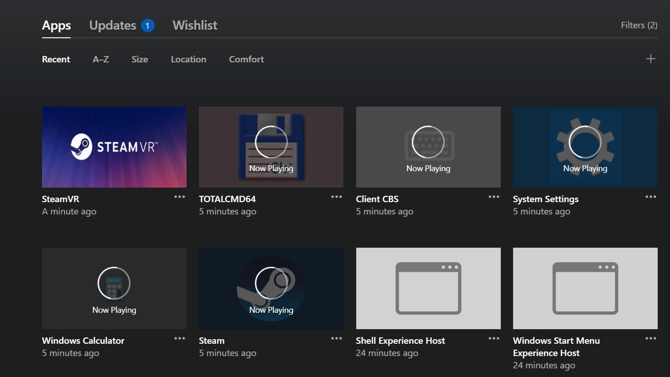Click the Steam title text
The image size is (670, 377).
pos(212,341)
